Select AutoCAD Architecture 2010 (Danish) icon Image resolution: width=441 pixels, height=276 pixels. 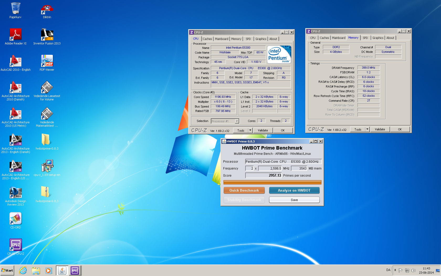point(15,91)
